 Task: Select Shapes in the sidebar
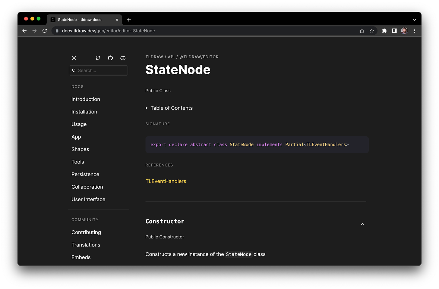80,149
